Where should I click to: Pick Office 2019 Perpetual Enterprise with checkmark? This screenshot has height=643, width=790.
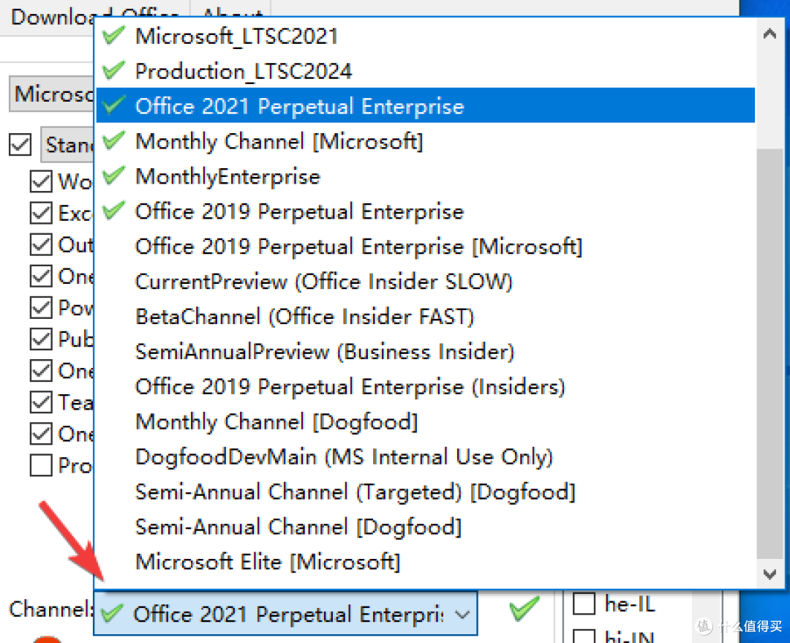(x=425, y=211)
